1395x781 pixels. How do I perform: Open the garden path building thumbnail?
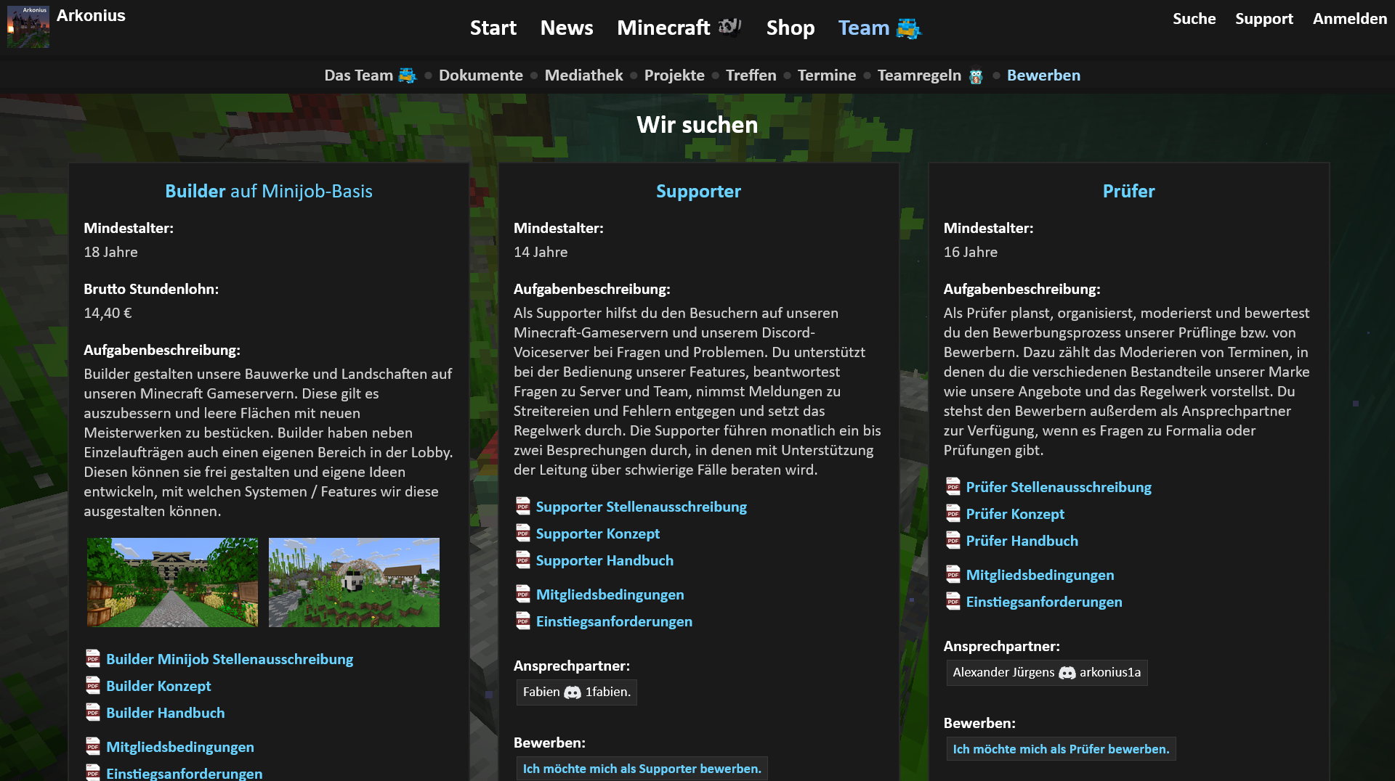point(172,582)
